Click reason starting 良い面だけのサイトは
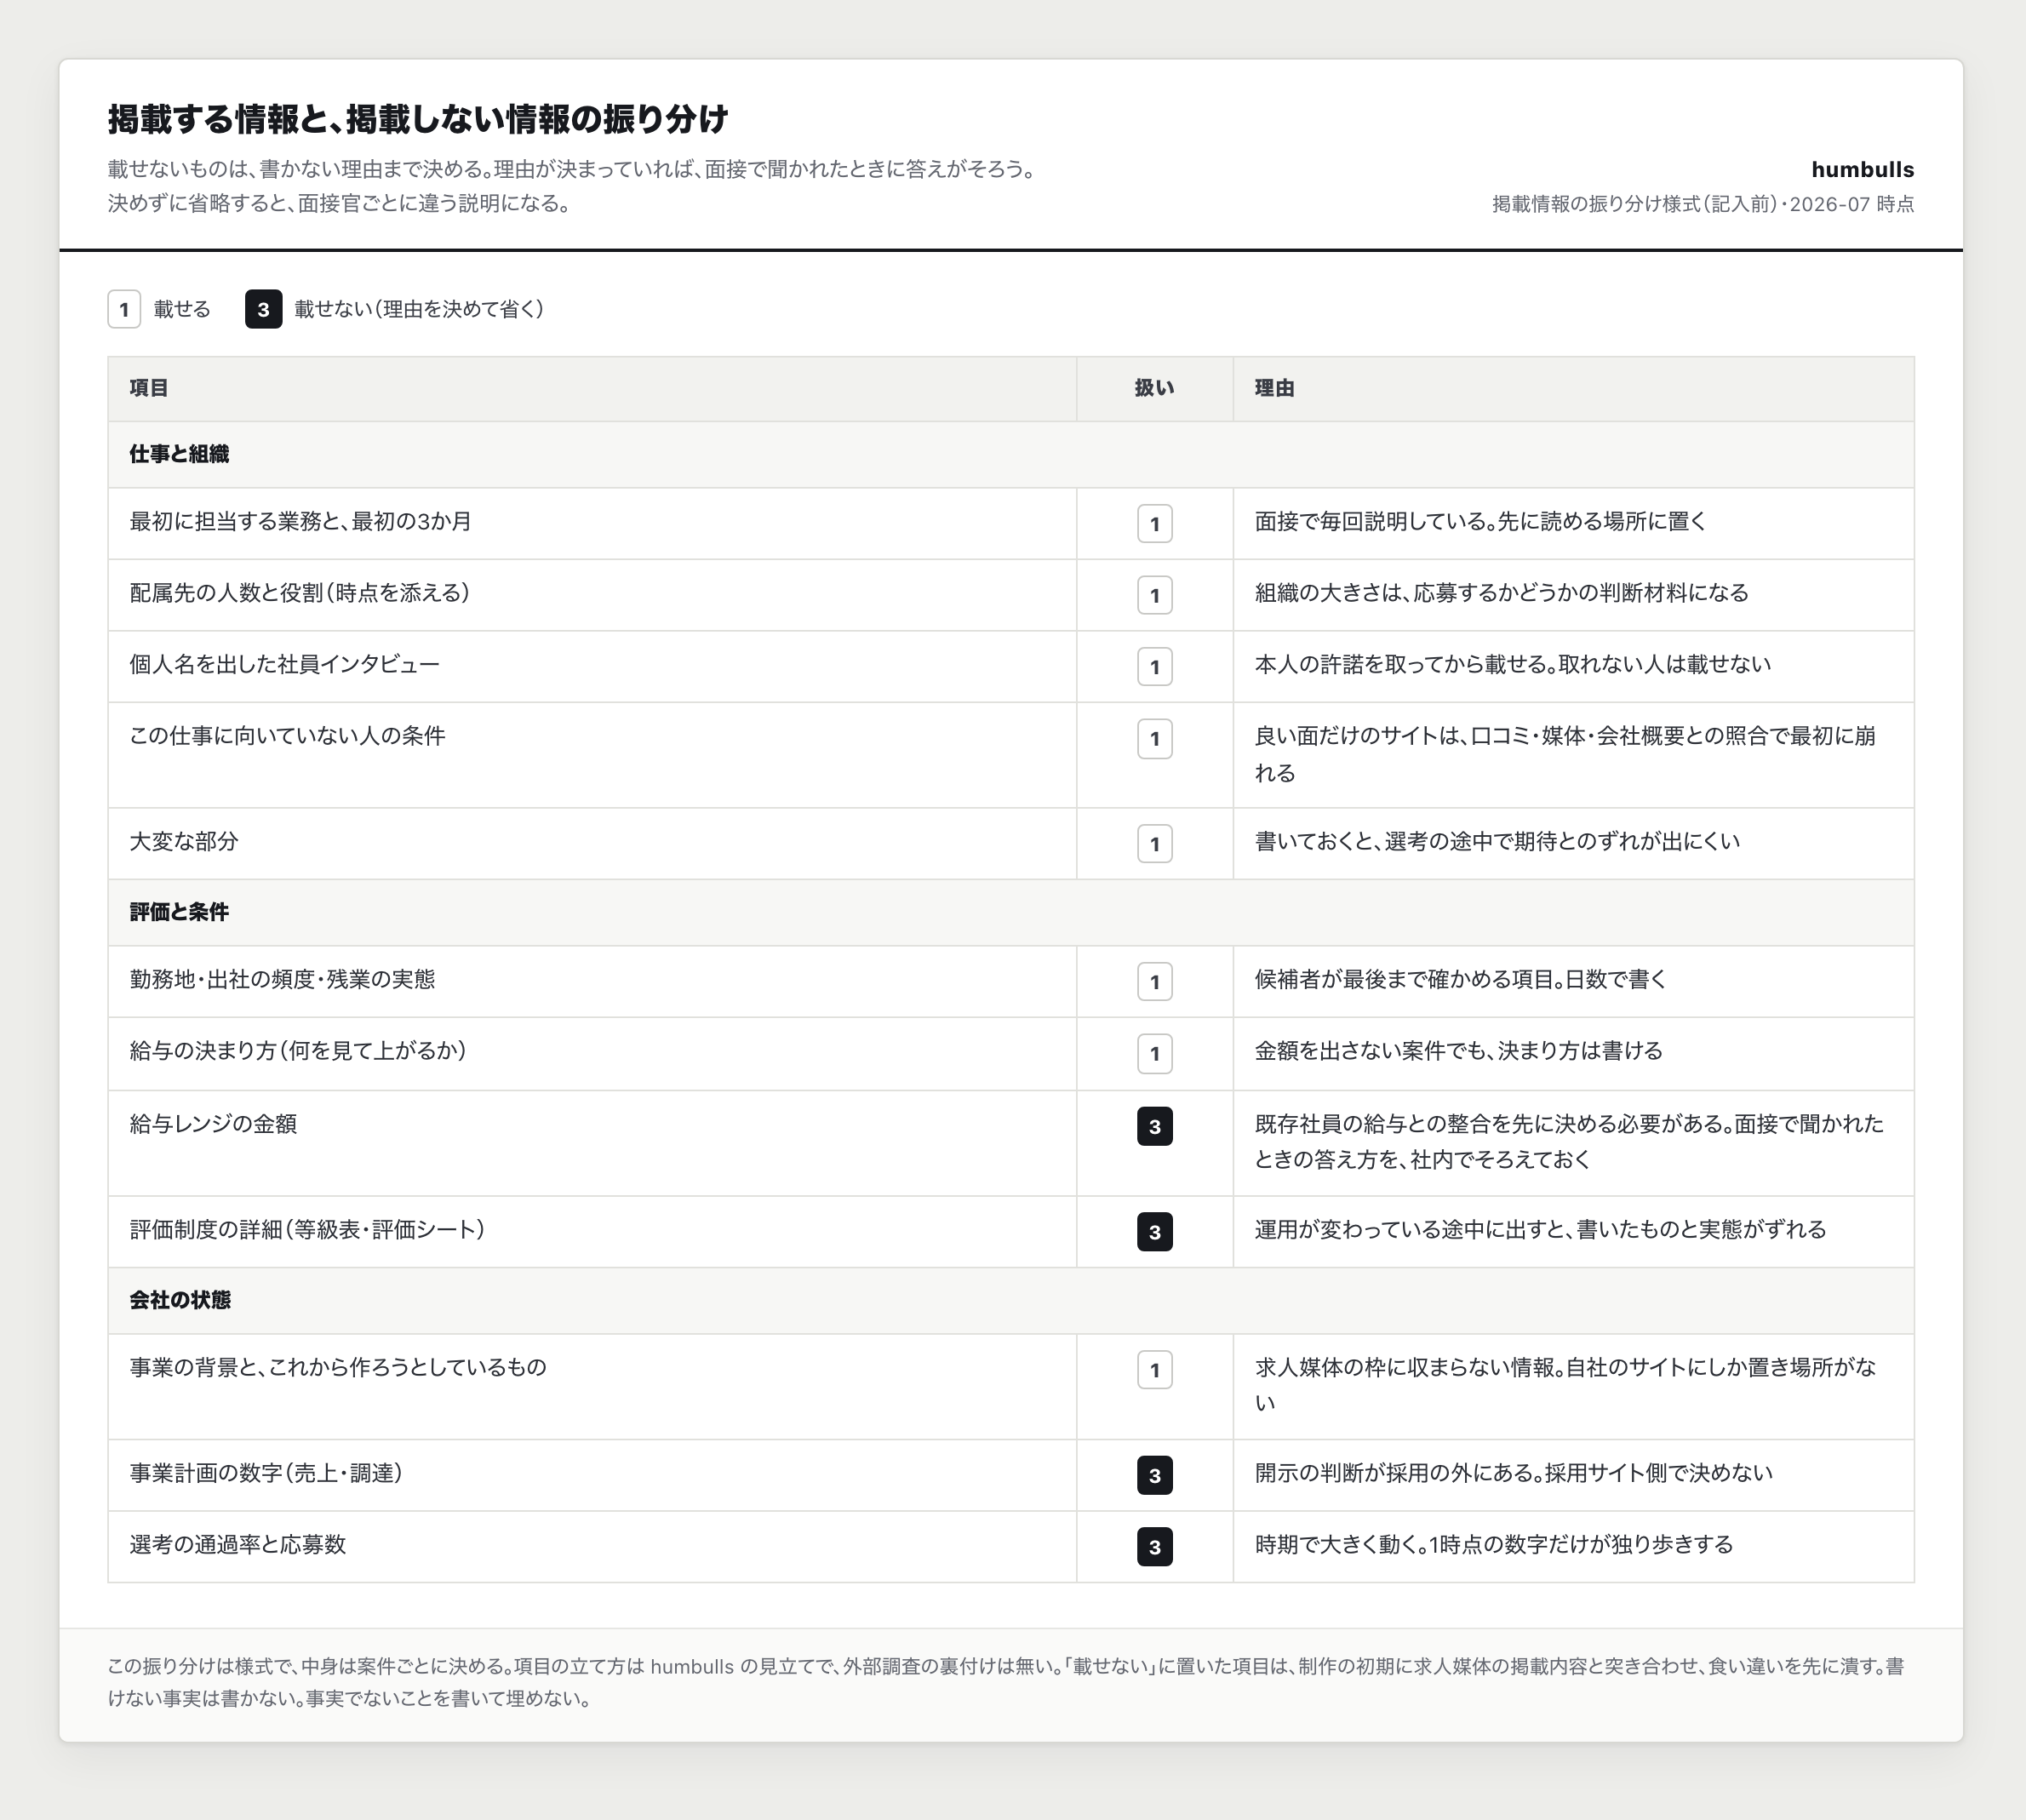 click(x=1565, y=755)
